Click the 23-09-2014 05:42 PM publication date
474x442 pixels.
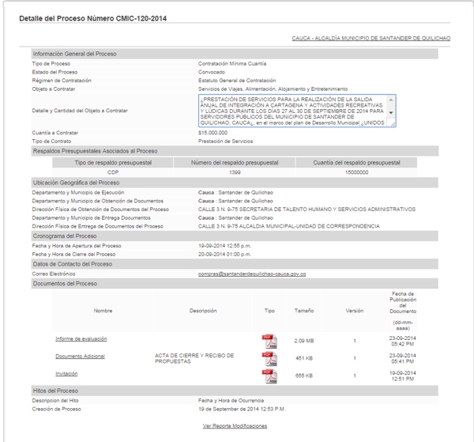tap(403, 341)
